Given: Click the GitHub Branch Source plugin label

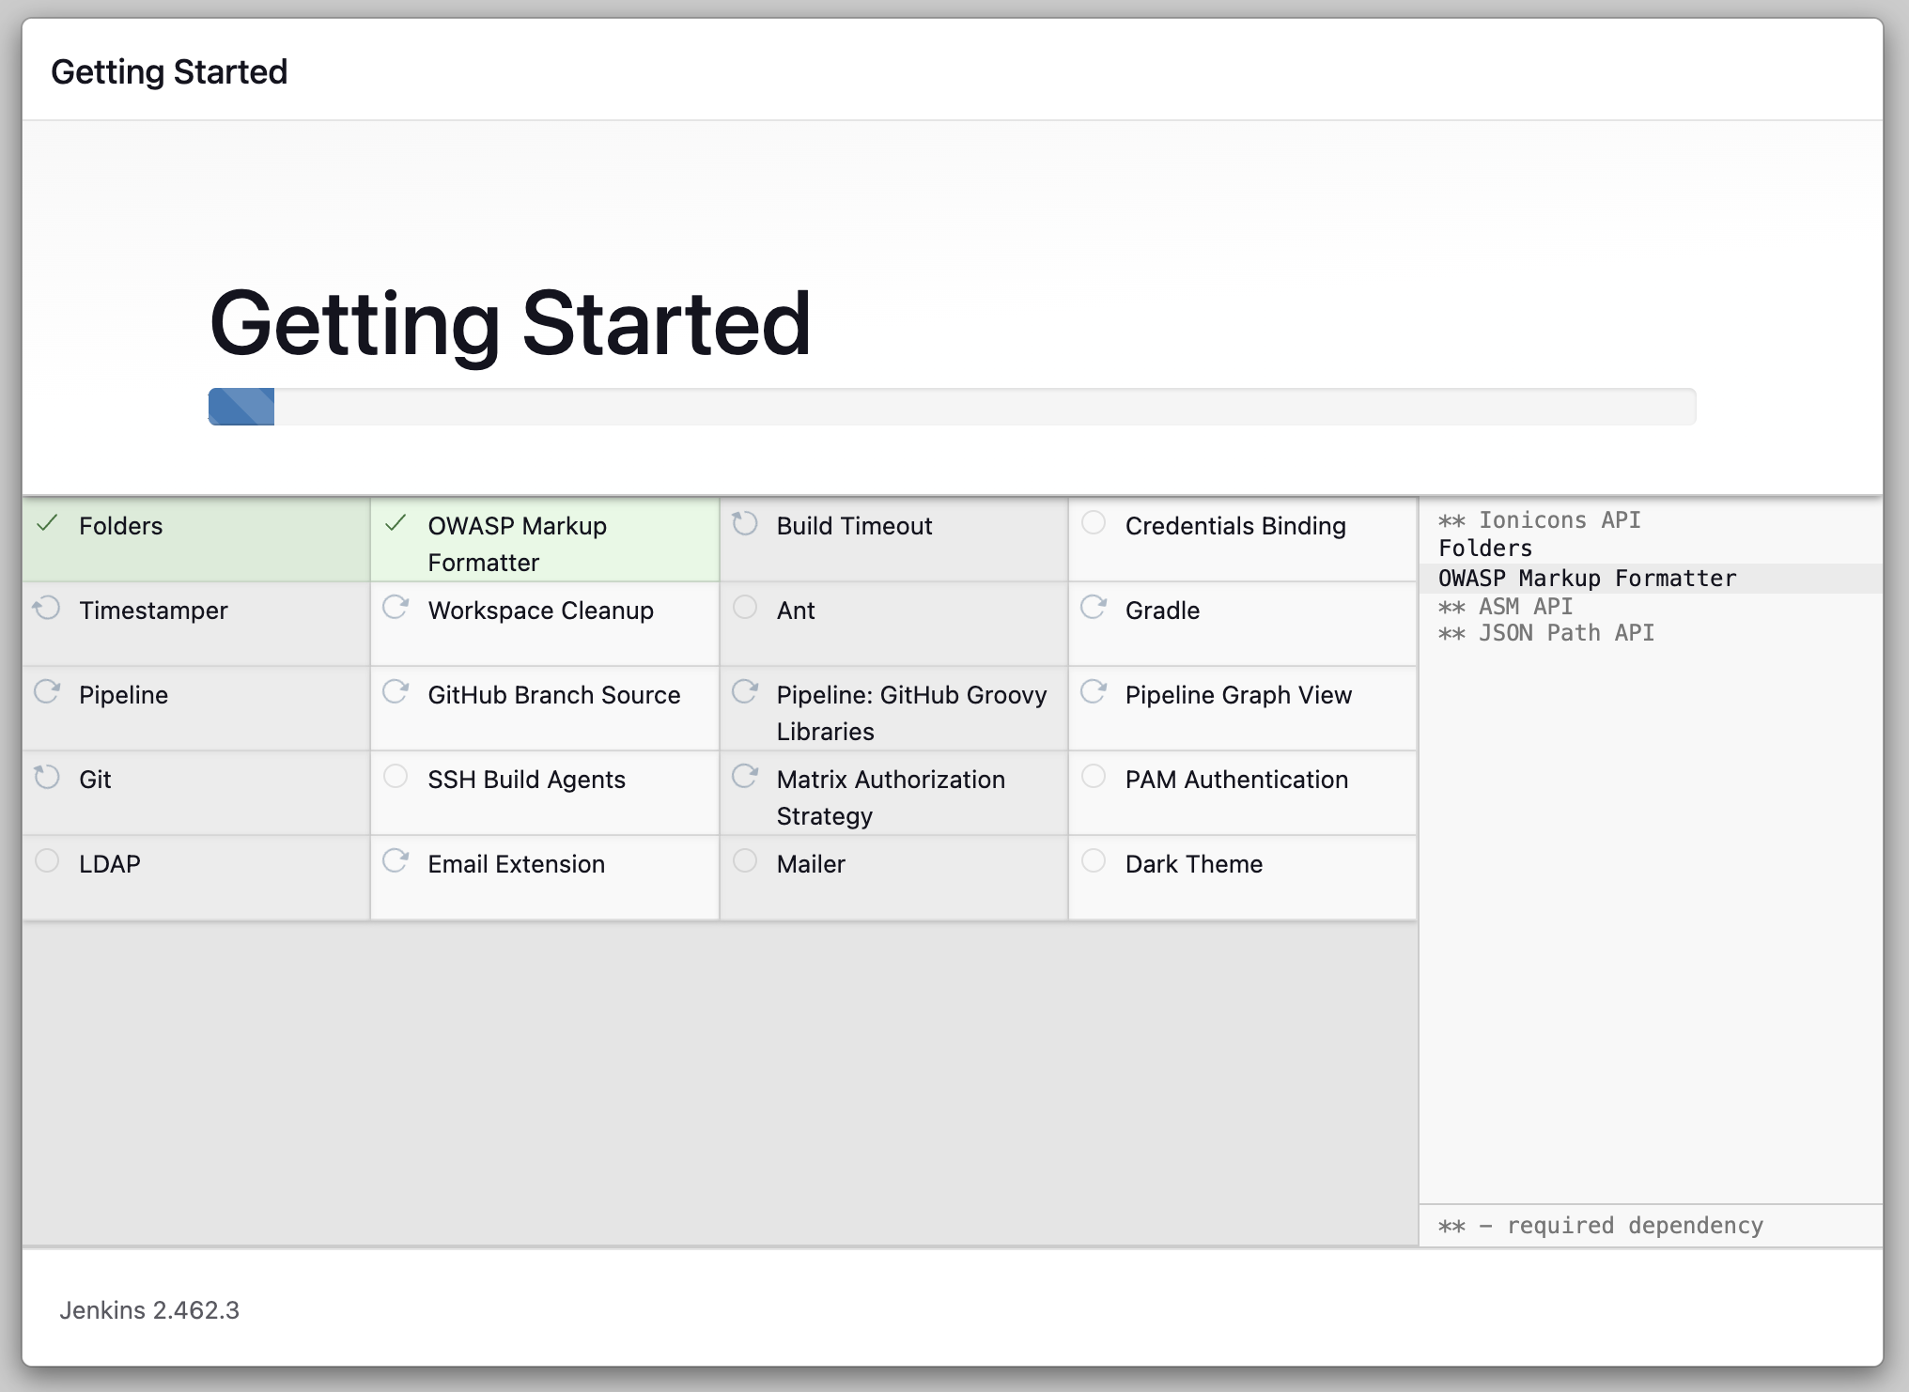Looking at the screenshot, I should 553,695.
